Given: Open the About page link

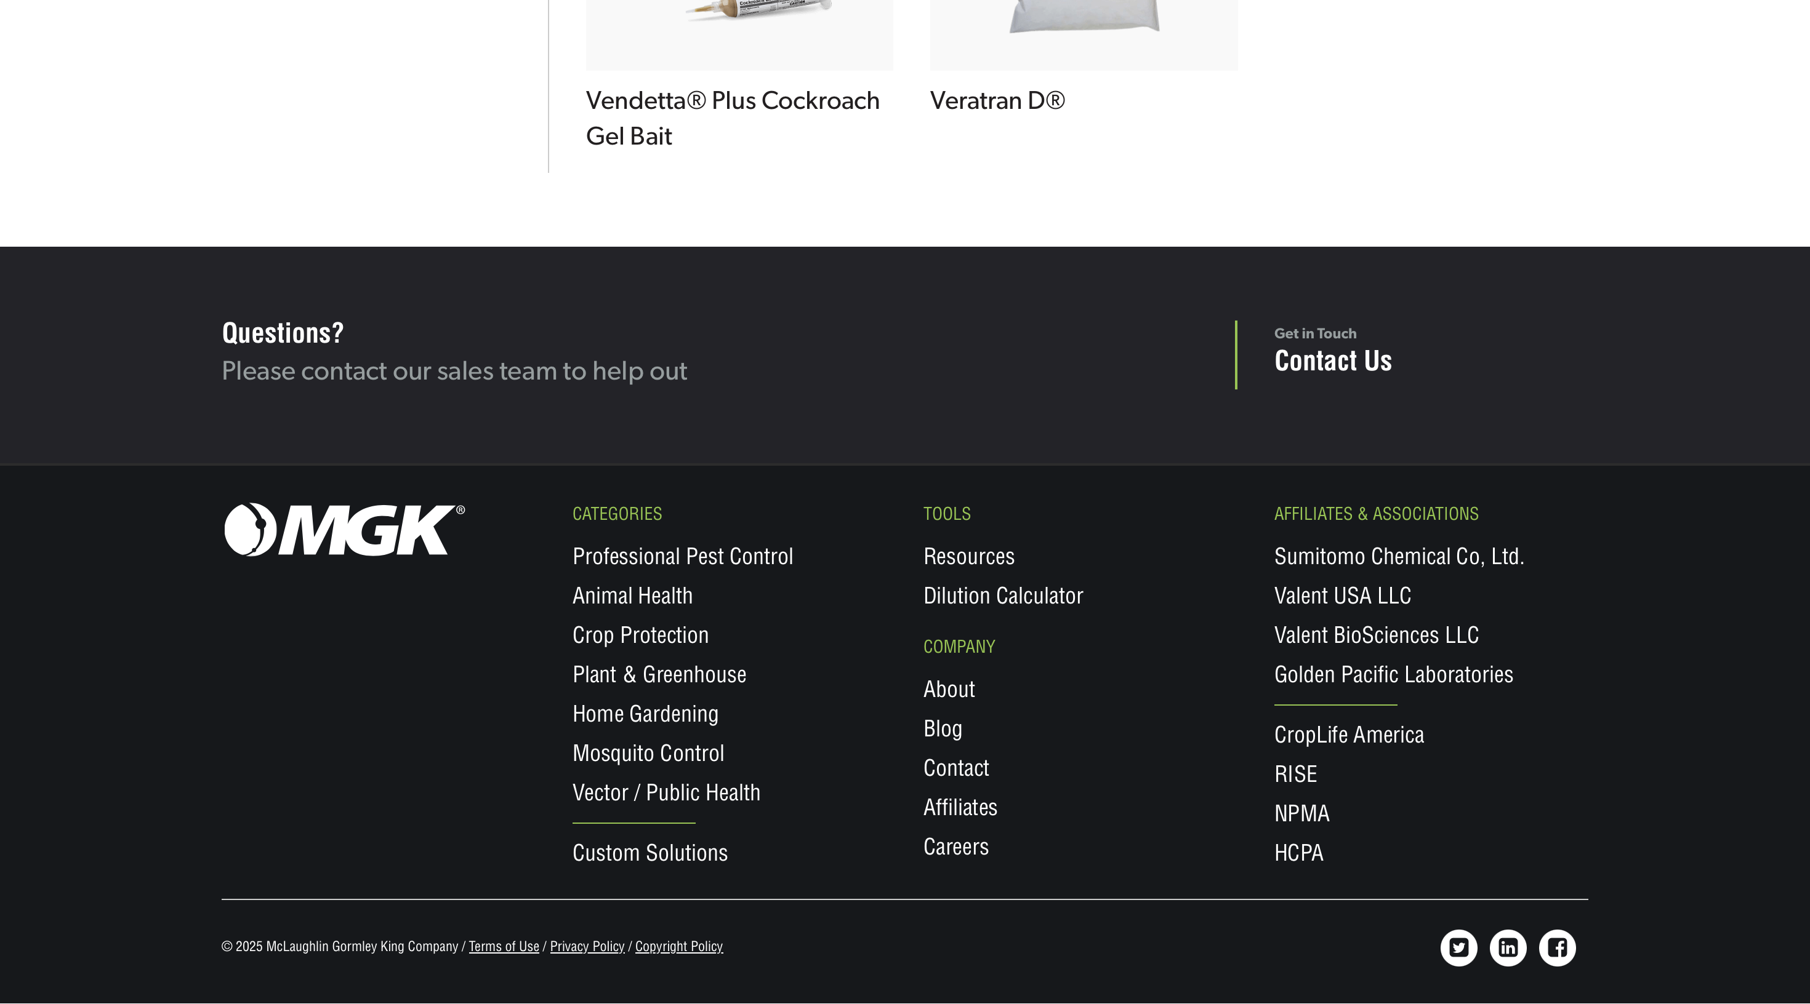Looking at the screenshot, I should (949, 690).
